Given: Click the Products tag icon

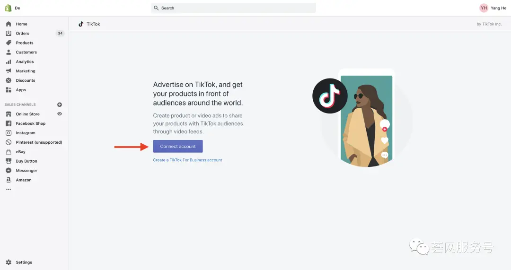Looking at the screenshot, I should (9, 43).
